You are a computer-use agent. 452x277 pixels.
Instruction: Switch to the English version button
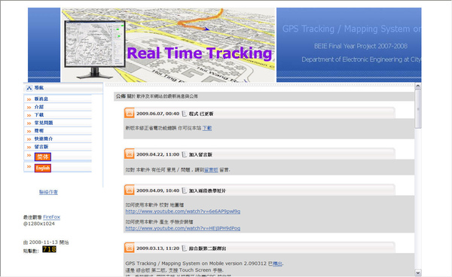pyautogui.click(x=43, y=168)
